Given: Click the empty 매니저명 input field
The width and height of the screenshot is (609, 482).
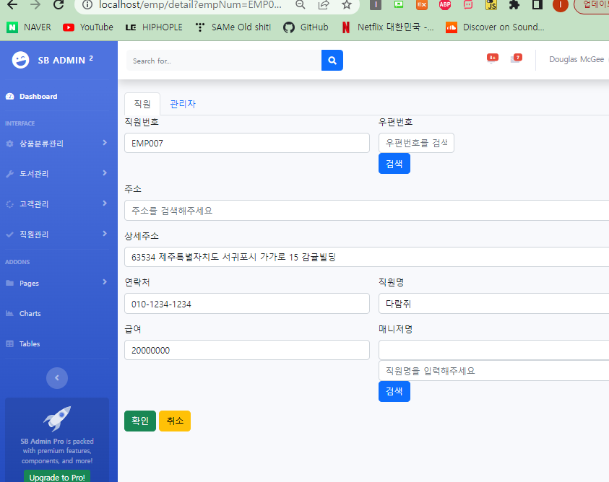Looking at the screenshot, I should coord(493,350).
